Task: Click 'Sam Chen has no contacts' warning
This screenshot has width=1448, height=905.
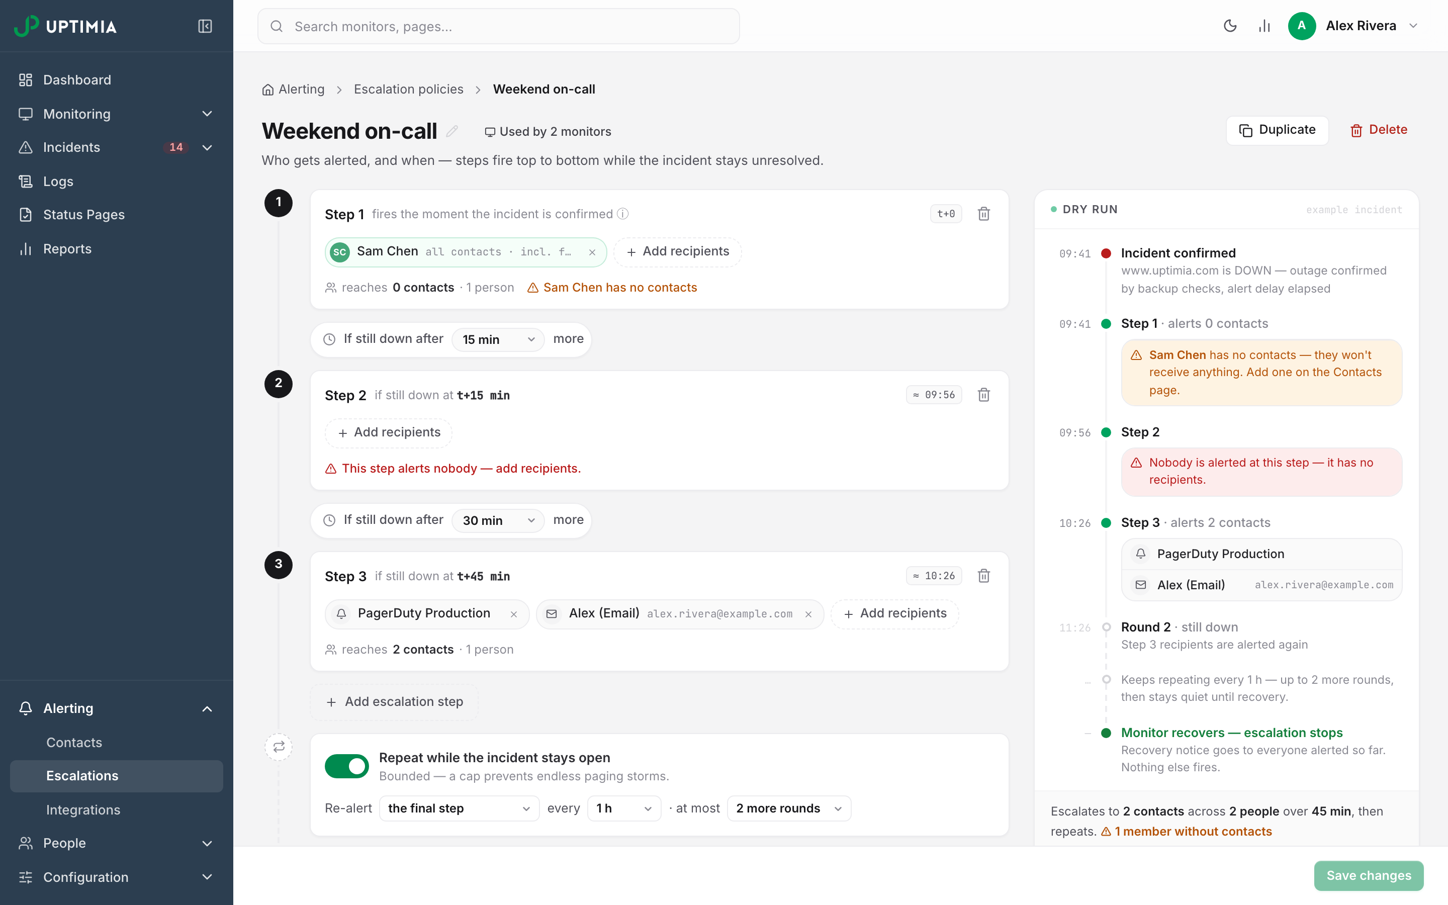Action: (612, 288)
